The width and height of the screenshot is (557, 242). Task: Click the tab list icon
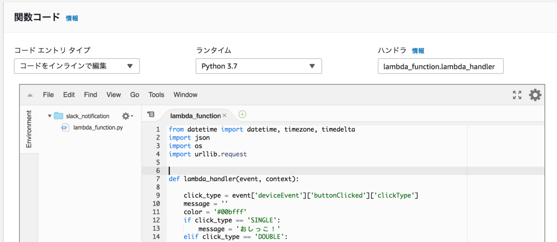[x=151, y=114]
